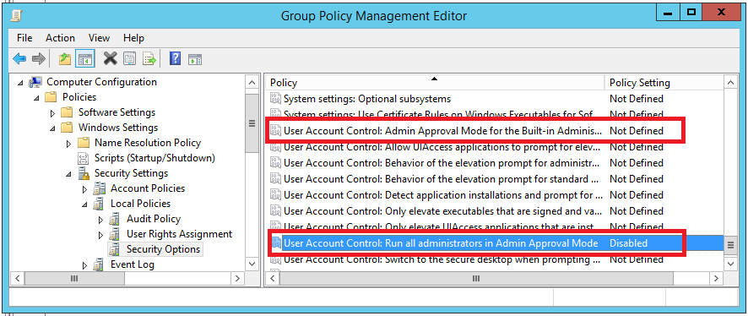Expand the Event Log node

tap(85, 265)
